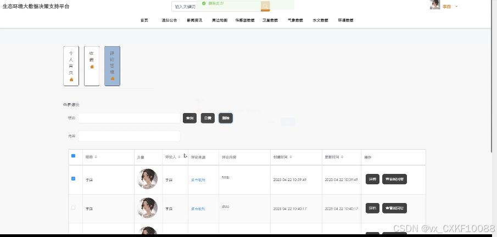Uncheck the checkbox for the fsfds comment row
This screenshot has height=237, width=497.
(x=73, y=179)
